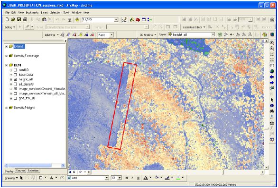Viewport: 278px width, 188px height.
Task: Show the Command Line window icon
Action: (x=144, y=19)
